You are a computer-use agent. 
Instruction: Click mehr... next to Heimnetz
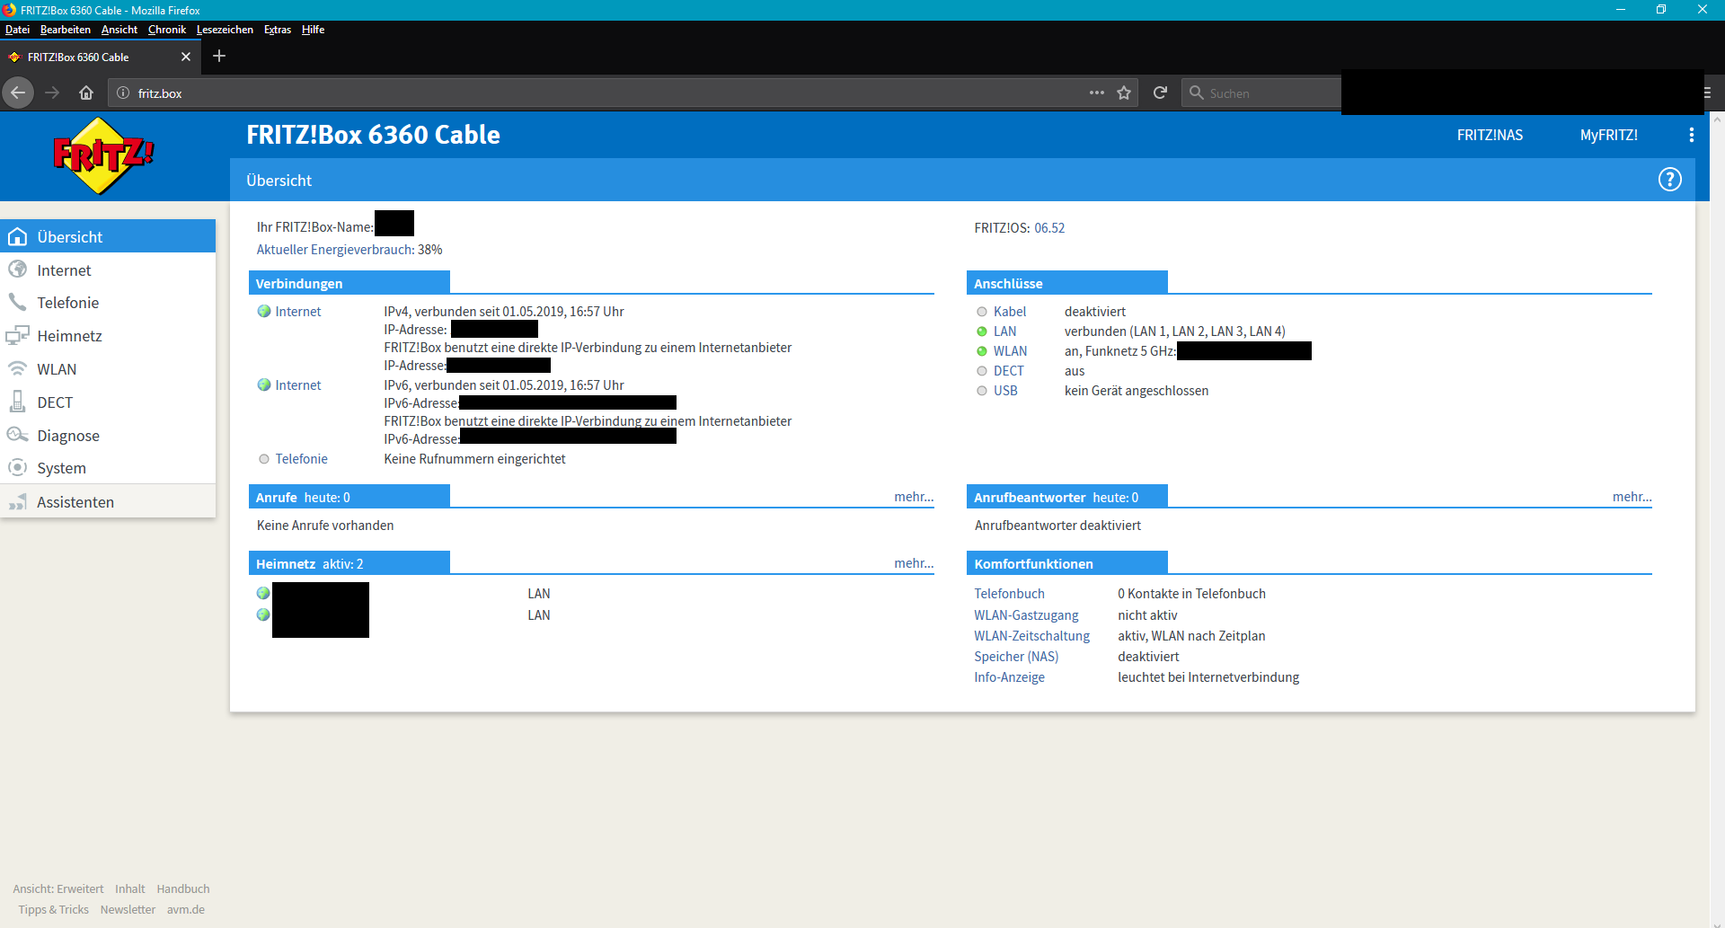[x=913, y=563]
